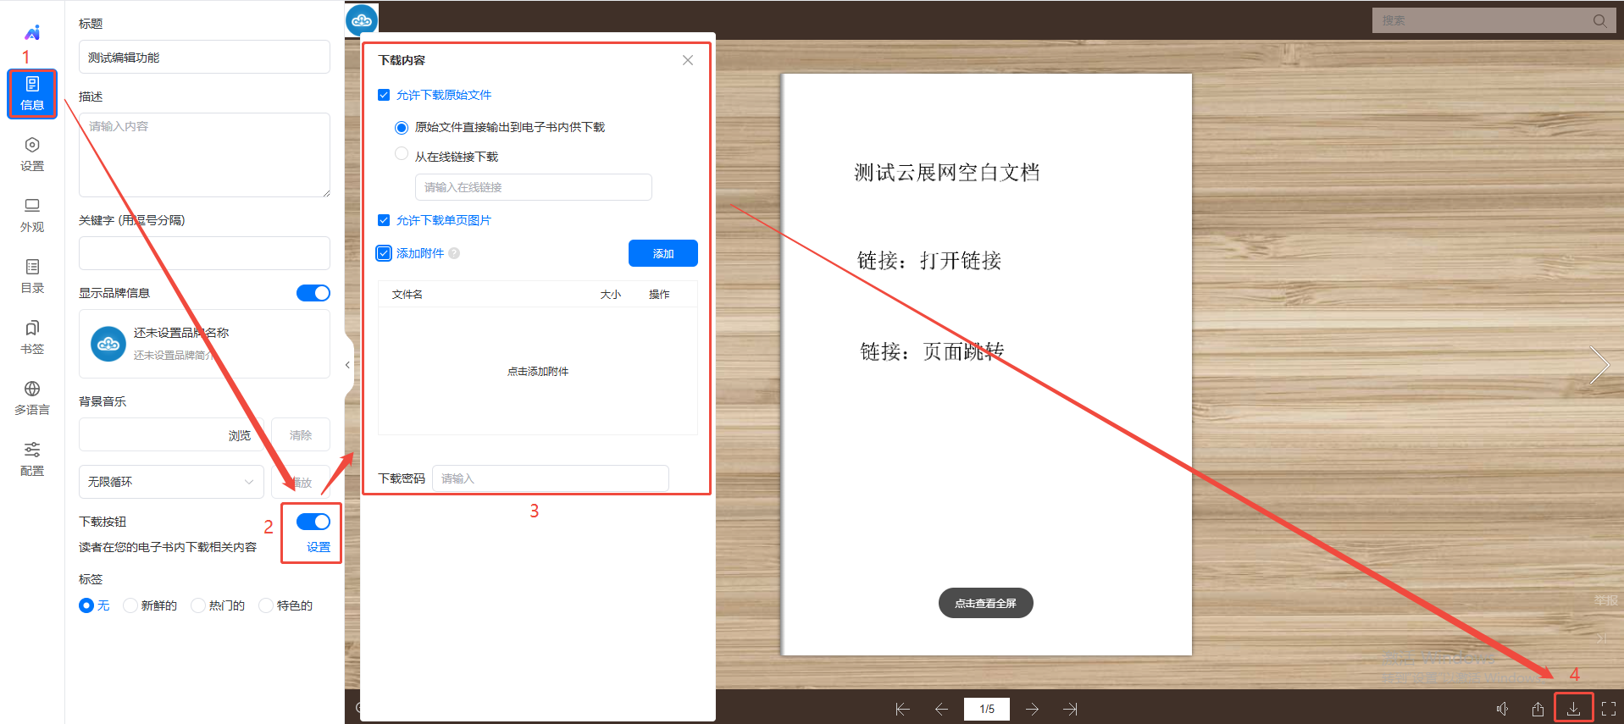
Task: Jump to the last page arrow
Action: point(1070,709)
